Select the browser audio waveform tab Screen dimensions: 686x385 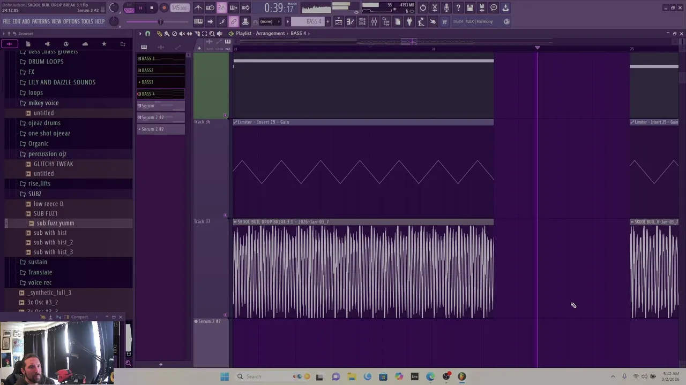click(10, 44)
